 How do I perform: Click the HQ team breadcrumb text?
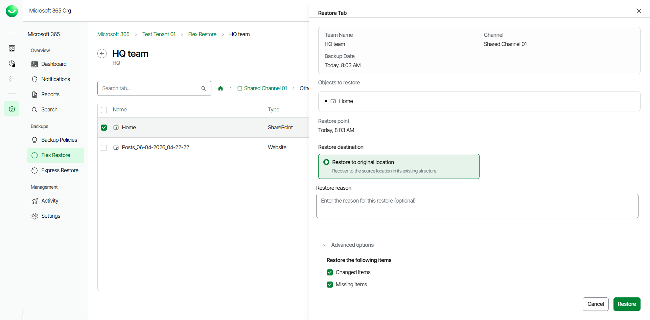[x=239, y=34]
